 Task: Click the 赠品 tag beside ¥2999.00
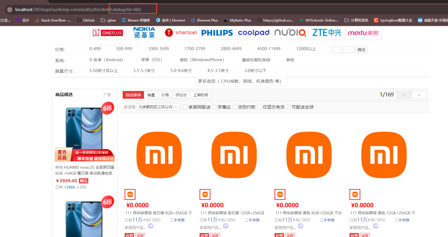[84, 181]
